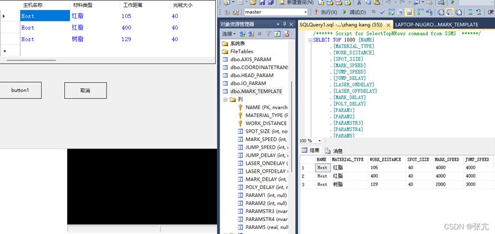This screenshot has height=234, width=495.
Task: Switch to the SQLQuery1.sql tab
Action: pyautogui.click(x=341, y=25)
